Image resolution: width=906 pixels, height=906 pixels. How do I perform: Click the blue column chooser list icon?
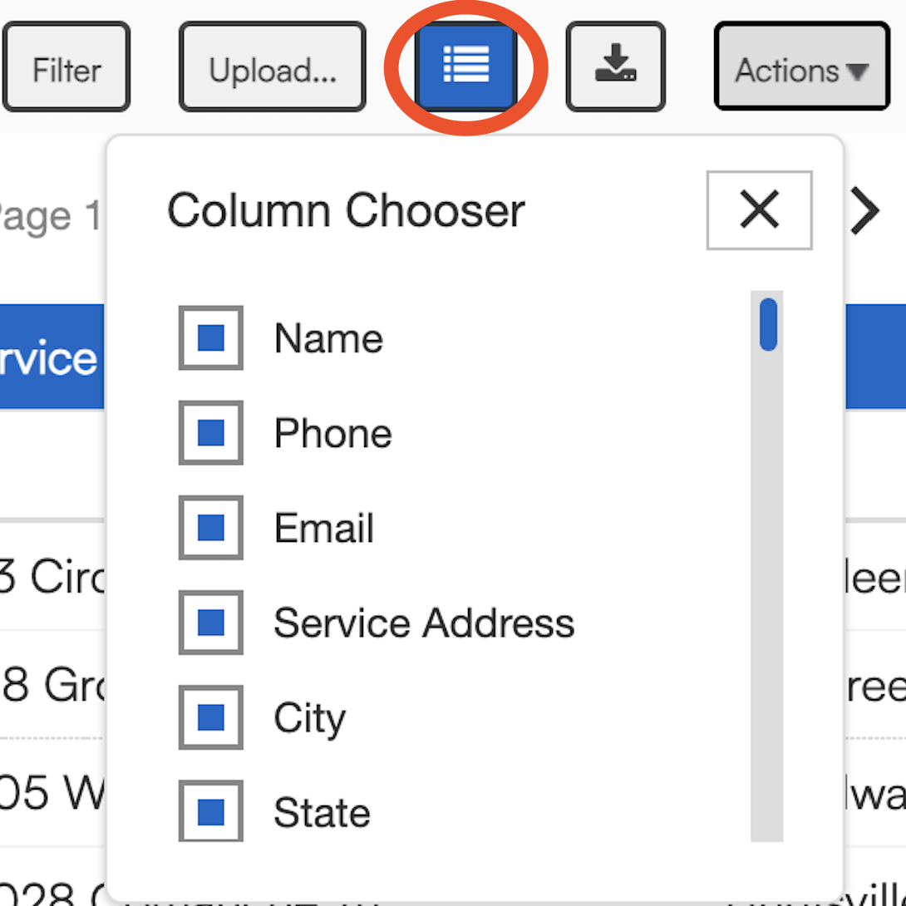(x=465, y=66)
